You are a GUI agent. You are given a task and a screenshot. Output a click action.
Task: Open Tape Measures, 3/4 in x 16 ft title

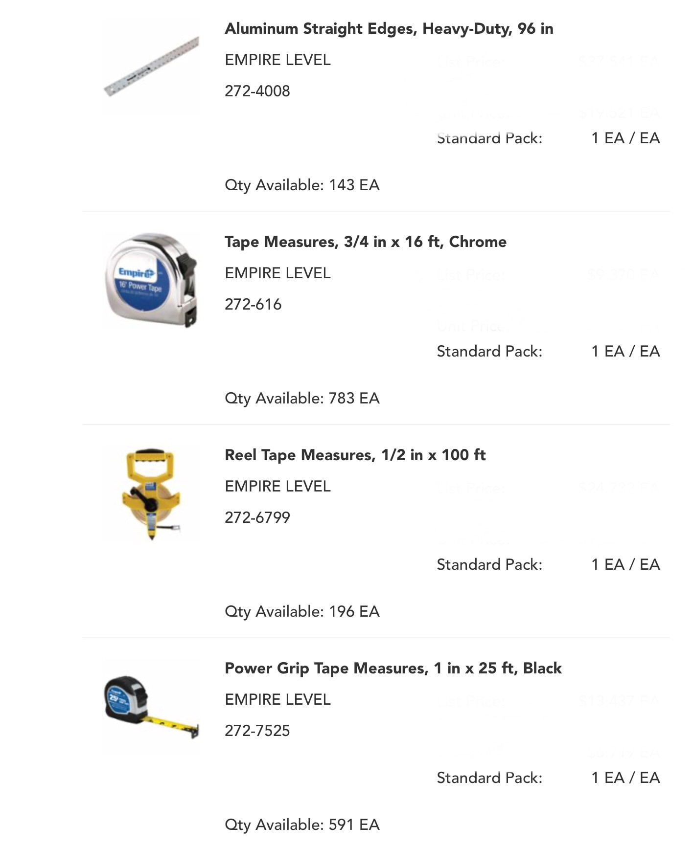(366, 242)
